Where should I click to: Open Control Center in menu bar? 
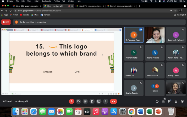point(160,1)
